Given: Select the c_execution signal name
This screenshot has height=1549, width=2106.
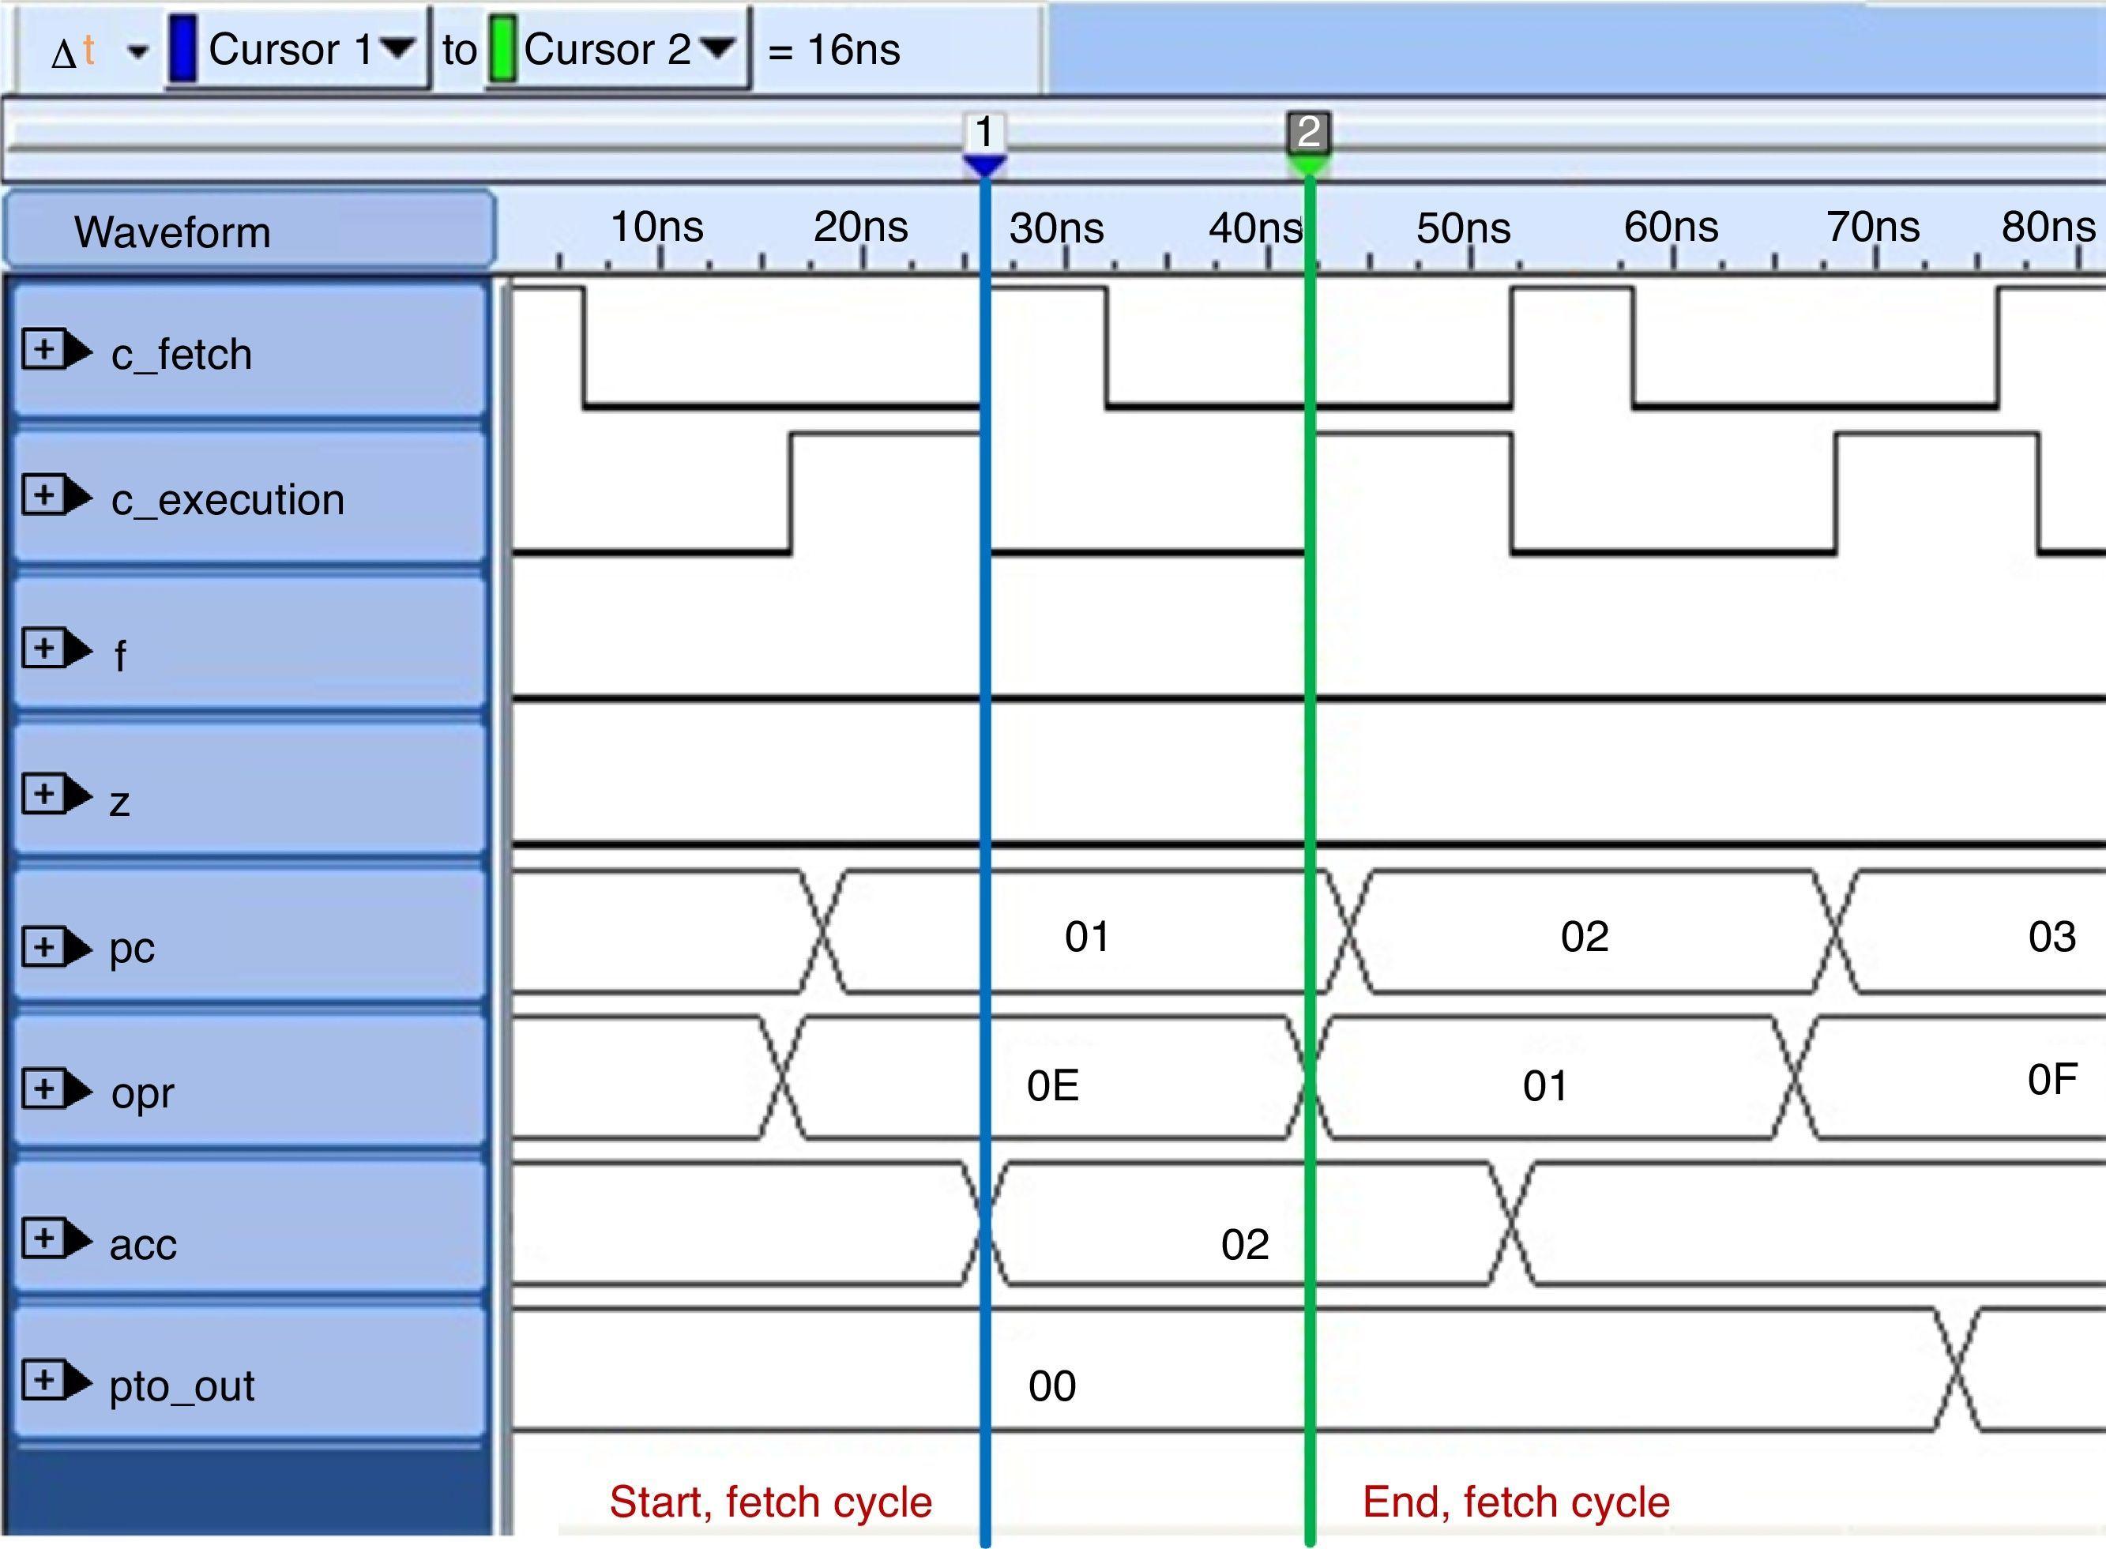Looking at the screenshot, I should tap(228, 500).
